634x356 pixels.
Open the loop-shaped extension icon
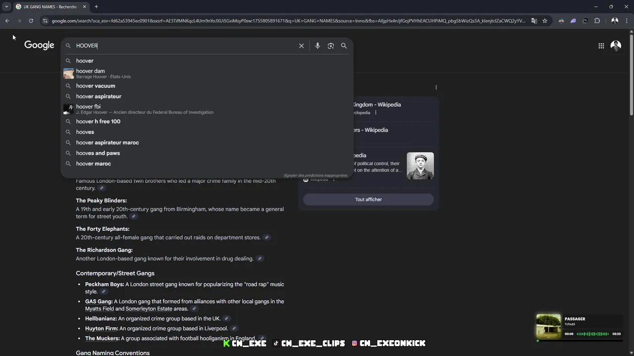585,21
